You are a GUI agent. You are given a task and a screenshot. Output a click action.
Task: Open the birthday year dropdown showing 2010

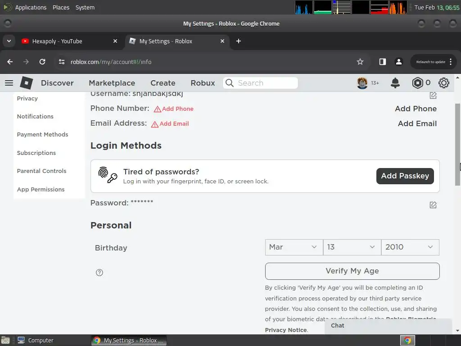click(410, 247)
